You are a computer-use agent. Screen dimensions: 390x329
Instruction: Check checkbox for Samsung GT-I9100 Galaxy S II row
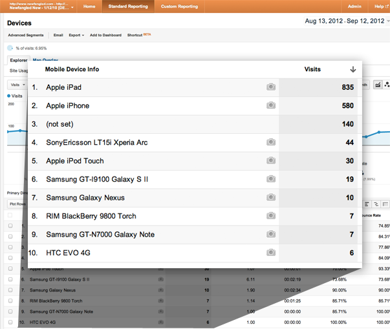tap(10, 279)
